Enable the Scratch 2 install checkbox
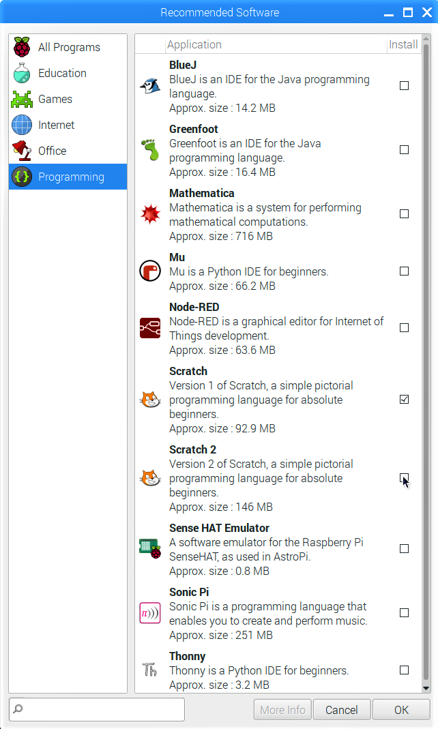Screen dimensions: 438x729 coord(404,478)
